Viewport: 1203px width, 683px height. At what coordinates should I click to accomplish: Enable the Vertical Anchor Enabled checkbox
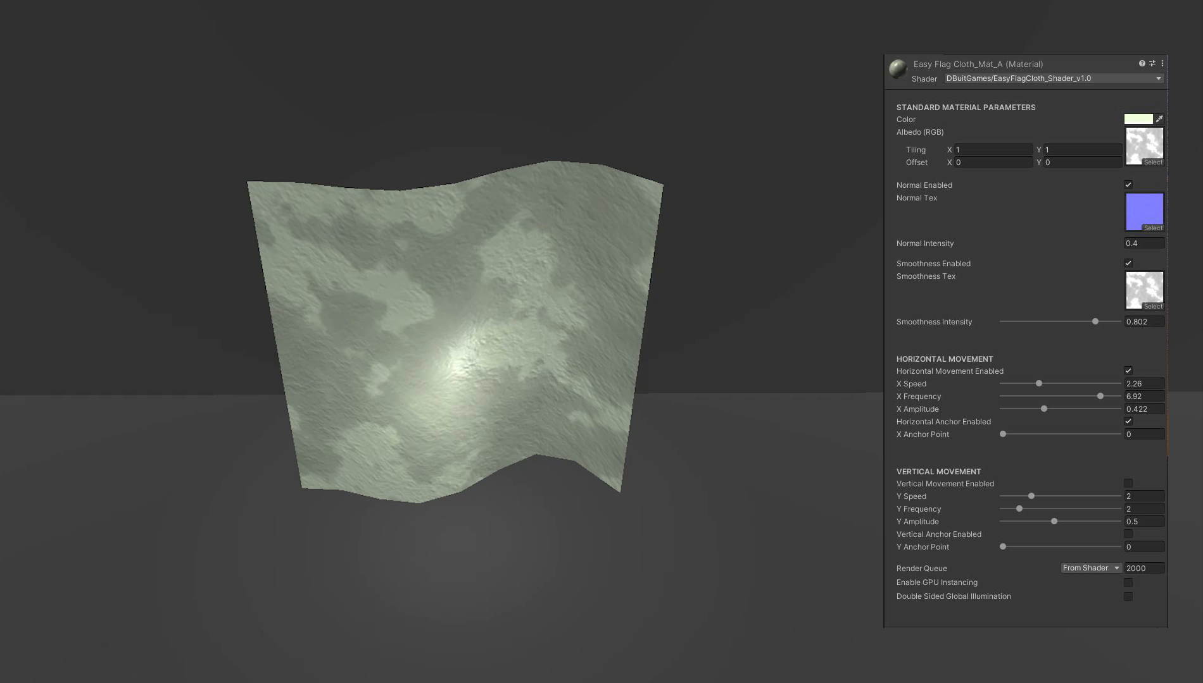click(1128, 534)
